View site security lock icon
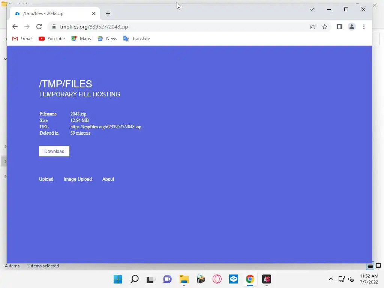This screenshot has height=288, width=384. tap(54, 27)
